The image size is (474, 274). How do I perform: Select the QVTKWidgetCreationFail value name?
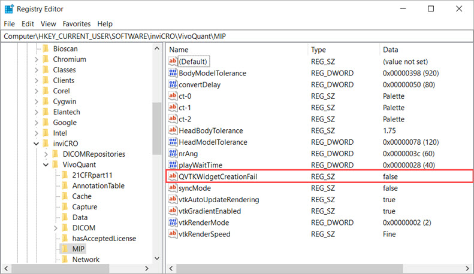click(x=218, y=176)
